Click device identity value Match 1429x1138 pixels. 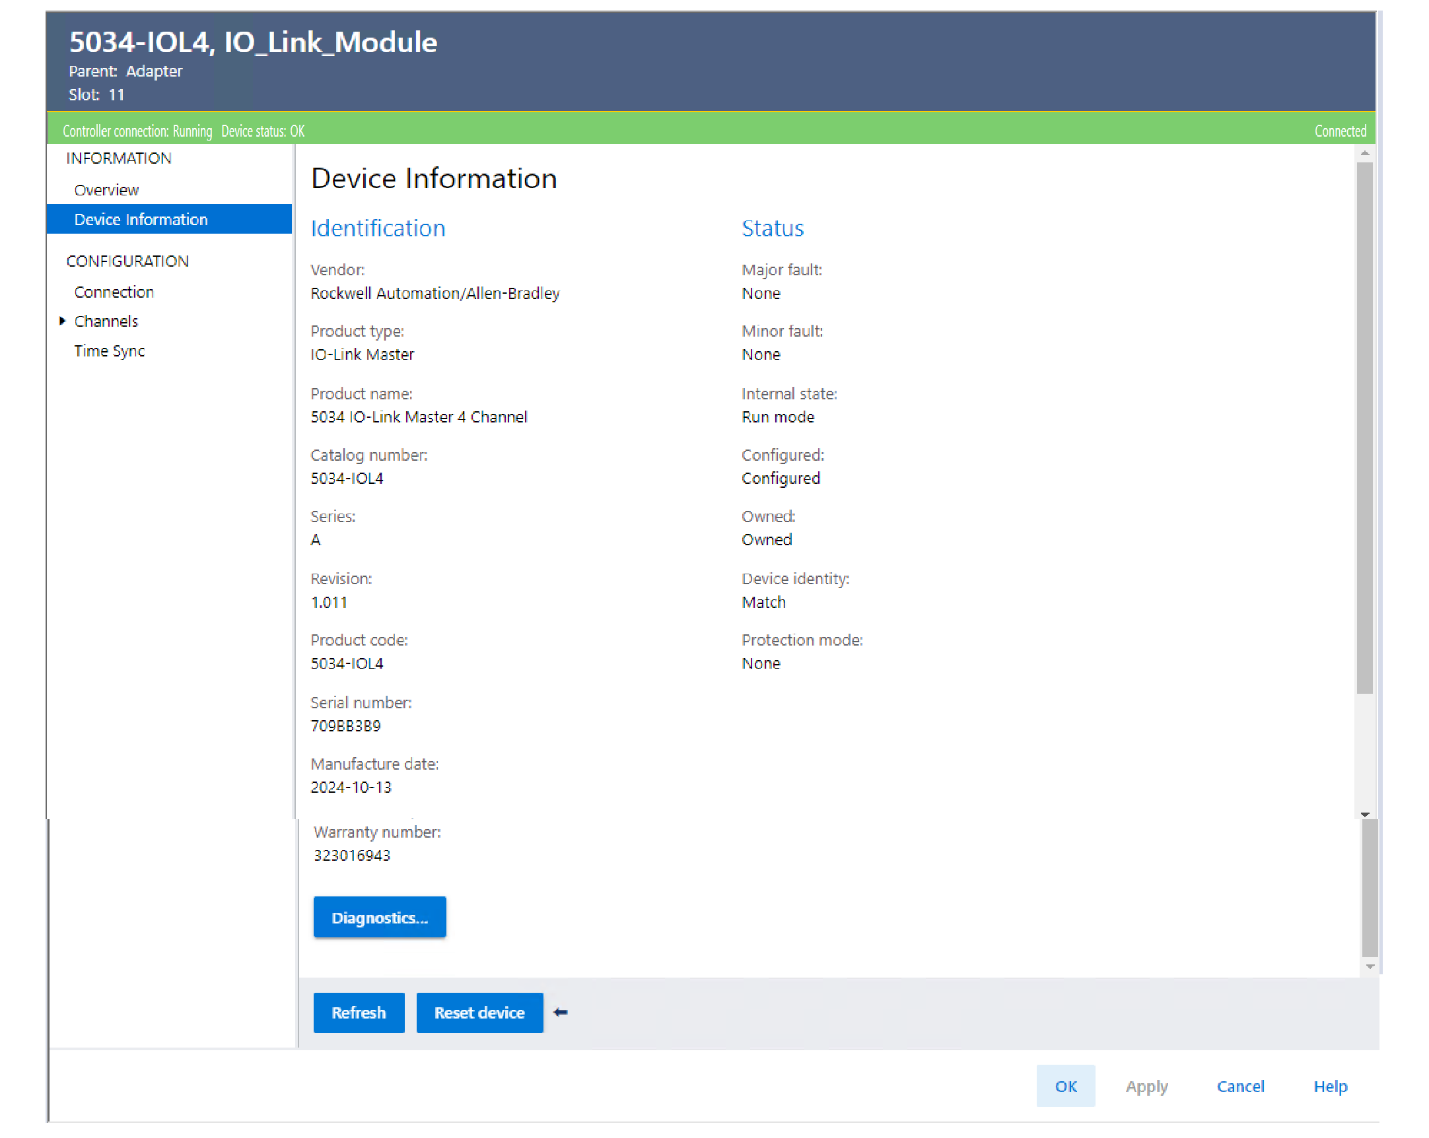(763, 603)
